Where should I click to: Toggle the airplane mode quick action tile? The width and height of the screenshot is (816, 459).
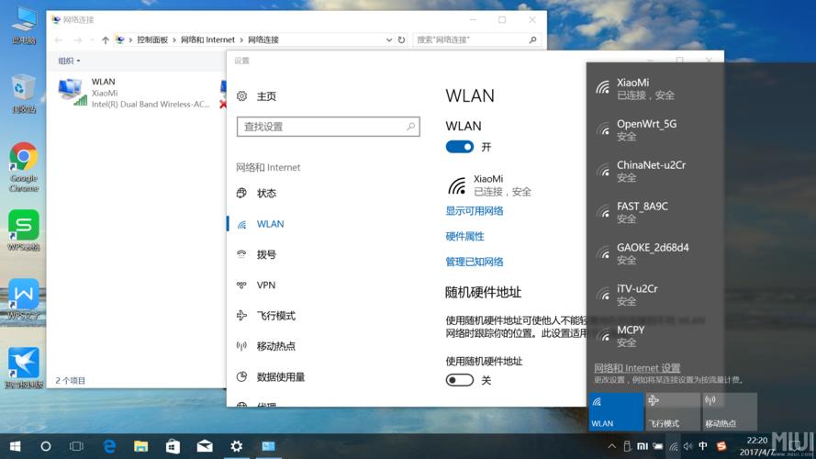coord(673,411)
